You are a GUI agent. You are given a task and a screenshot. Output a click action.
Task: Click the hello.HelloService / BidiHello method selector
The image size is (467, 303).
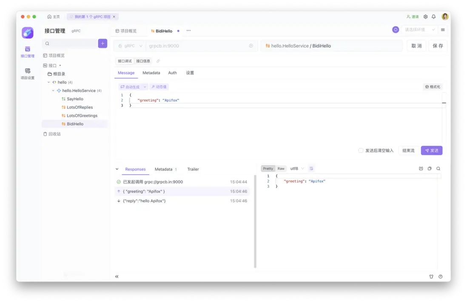331,46
